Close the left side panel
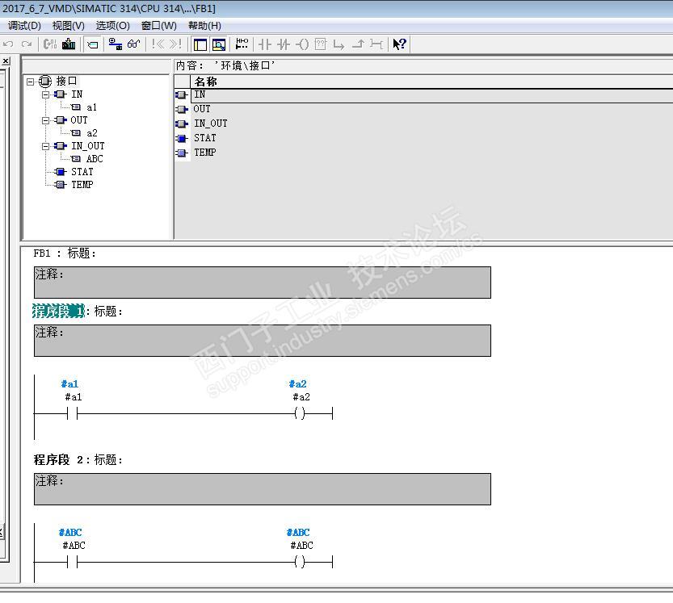Image resolution: width=673 pixels, height=603 pixels. [x=6, y=61]
